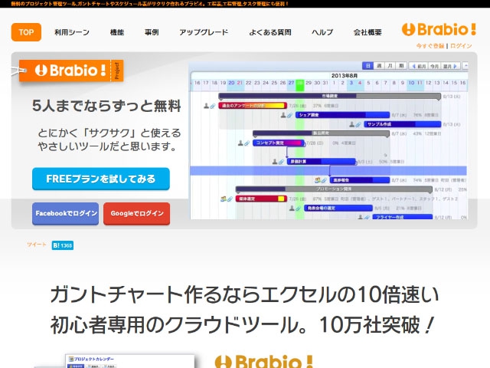Click the FREEプランを試してみる button
Image resolution: width=490 pixels, height=368 pixels.
pos(101,179)
